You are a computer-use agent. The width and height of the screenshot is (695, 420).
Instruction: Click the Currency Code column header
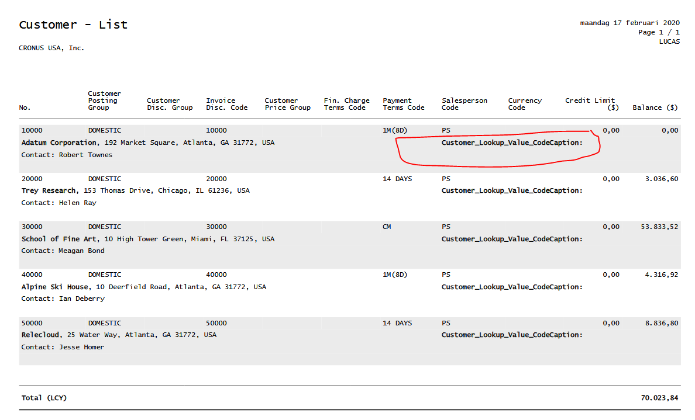(x=525, y=104)
